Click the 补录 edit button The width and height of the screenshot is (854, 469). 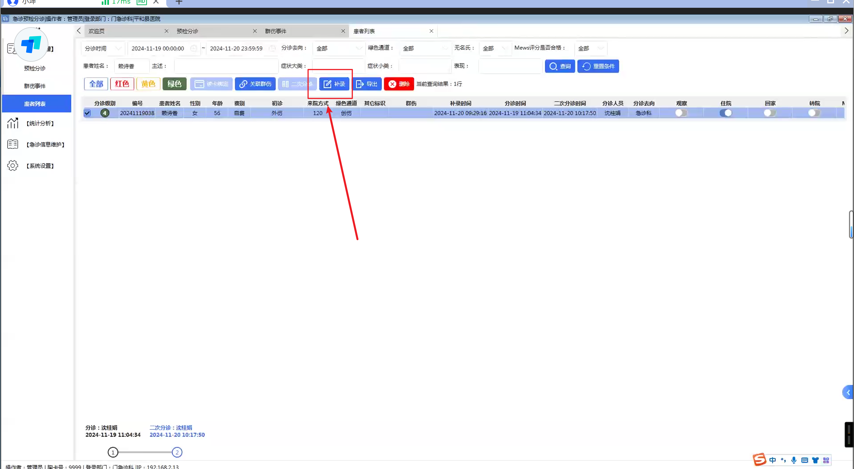[334, 84]
